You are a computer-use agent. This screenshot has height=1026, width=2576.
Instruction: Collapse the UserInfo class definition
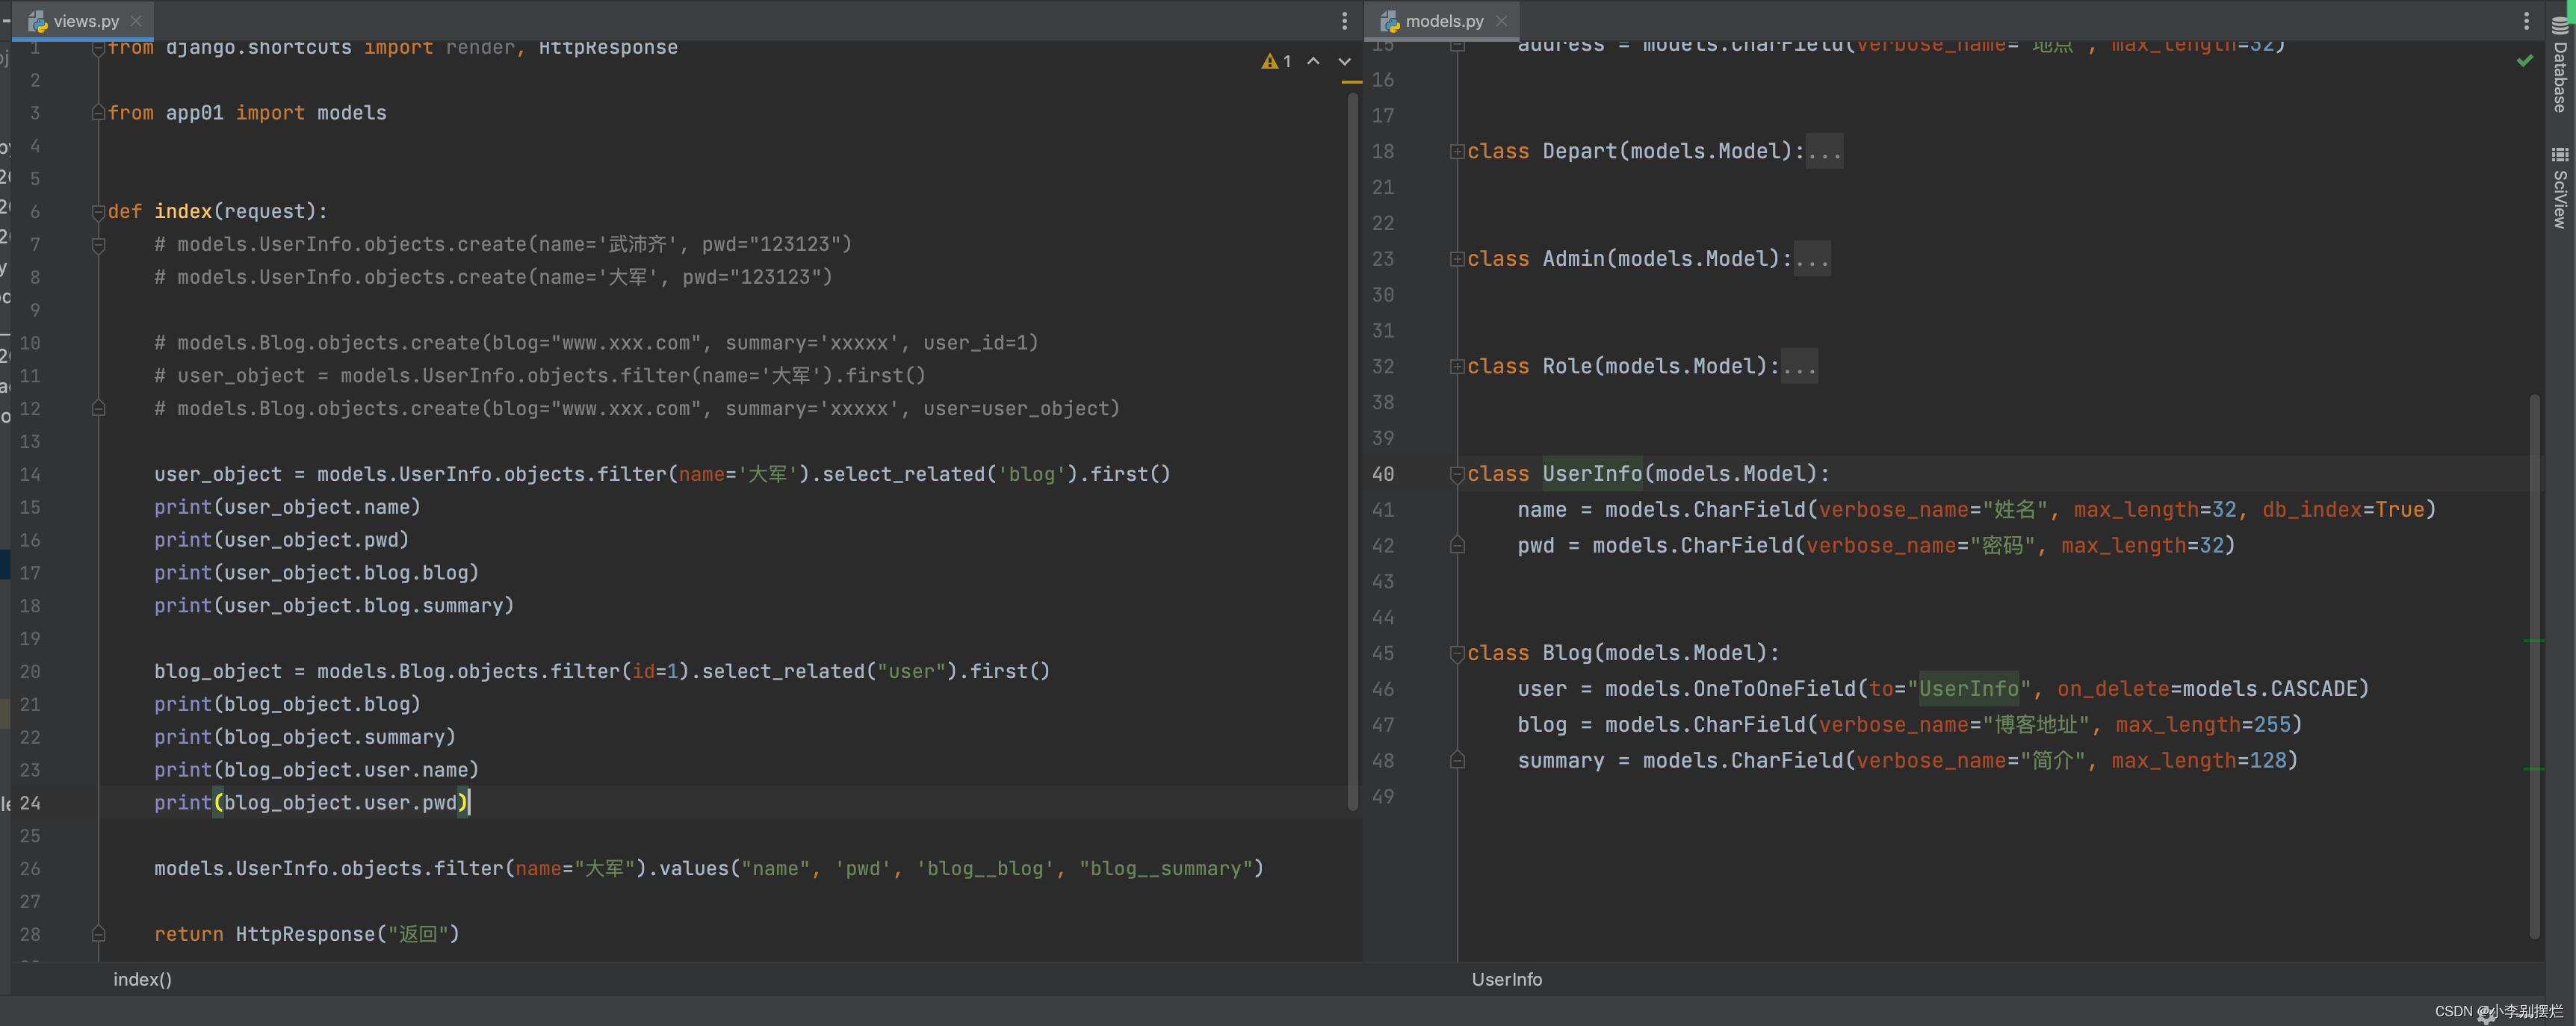(x=1457, y=474)
